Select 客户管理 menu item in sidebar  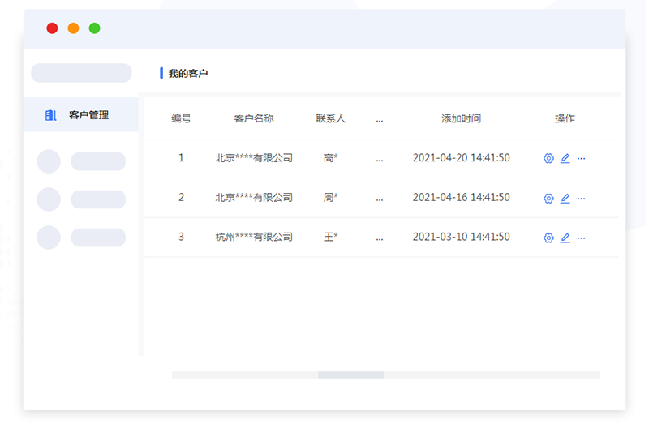[x=88, y=115]
